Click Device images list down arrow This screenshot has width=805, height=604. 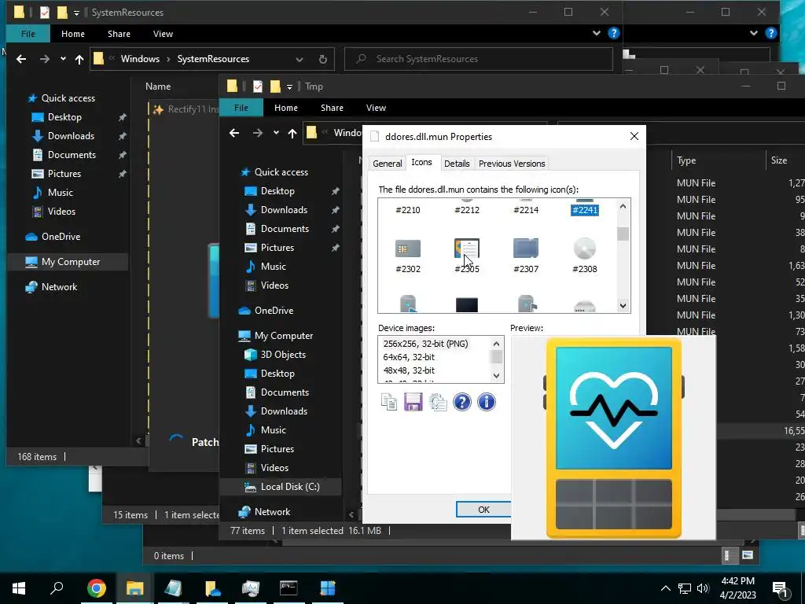pyautogui.click(x=497, y=375)
